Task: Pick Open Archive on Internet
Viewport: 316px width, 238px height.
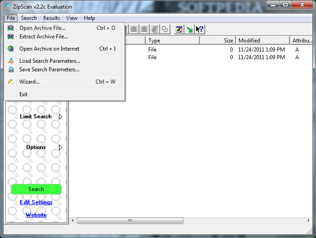Action: coord(64,49)
